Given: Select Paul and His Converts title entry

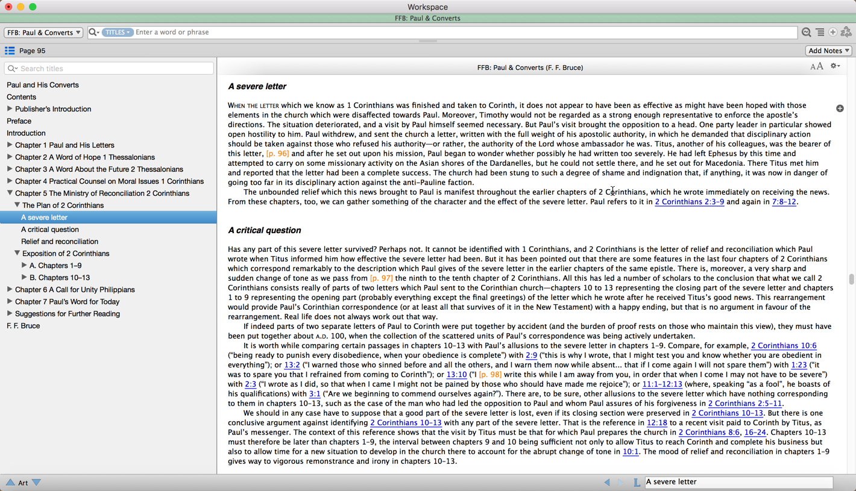Looking at the screenshot, I should click(43, 85).
